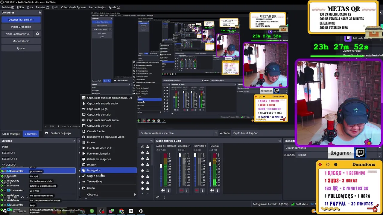Add a Fuente multimedia source

click(109, 153)
